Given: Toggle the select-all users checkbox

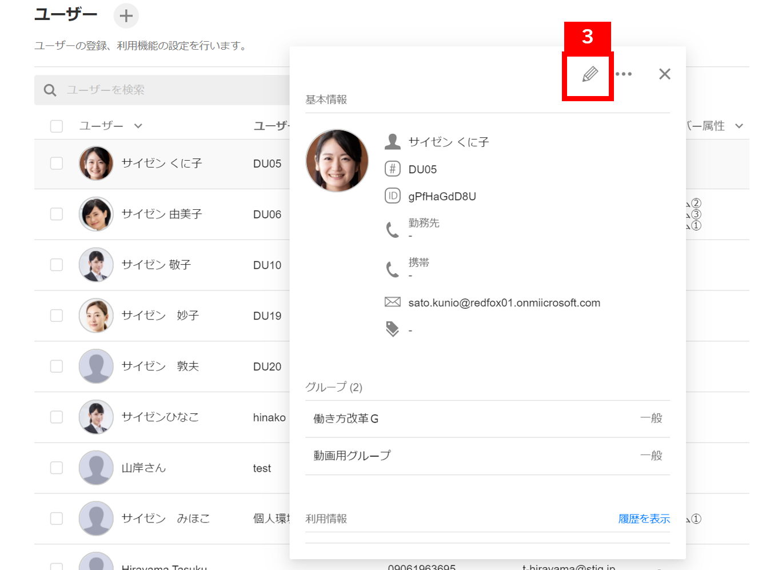Looking at the screenshot, I should pos(57,126).
